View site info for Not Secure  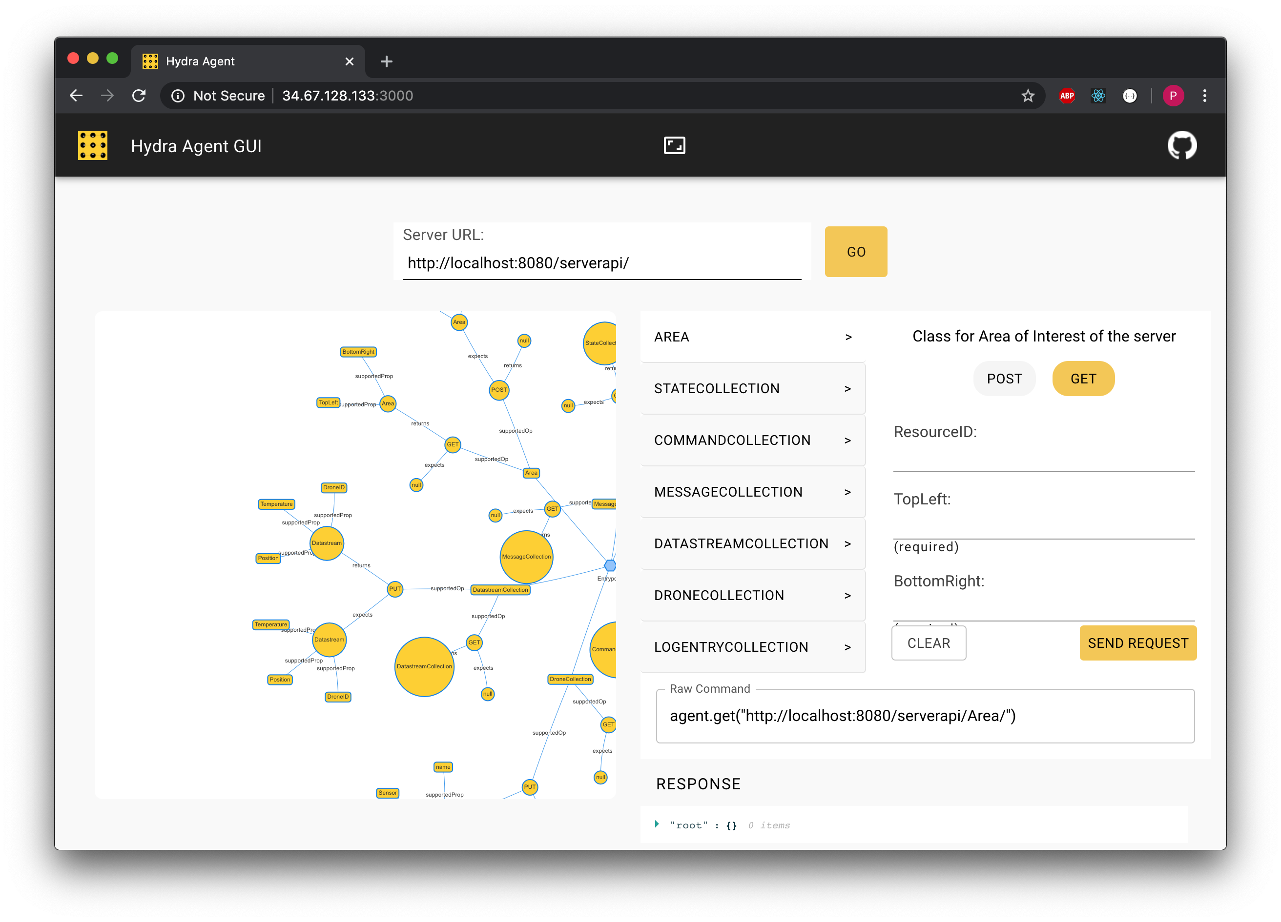tap(218, 96)
